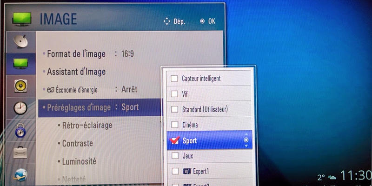Click the 11:30 clock display
This screenshot has height=186, width=372.
pyautogui.click(x=356, y=176)
